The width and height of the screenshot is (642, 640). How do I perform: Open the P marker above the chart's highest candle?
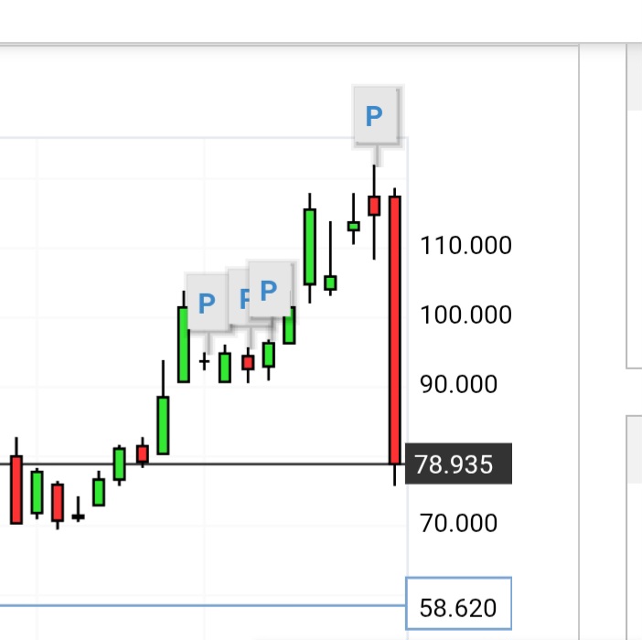(376, 116)
